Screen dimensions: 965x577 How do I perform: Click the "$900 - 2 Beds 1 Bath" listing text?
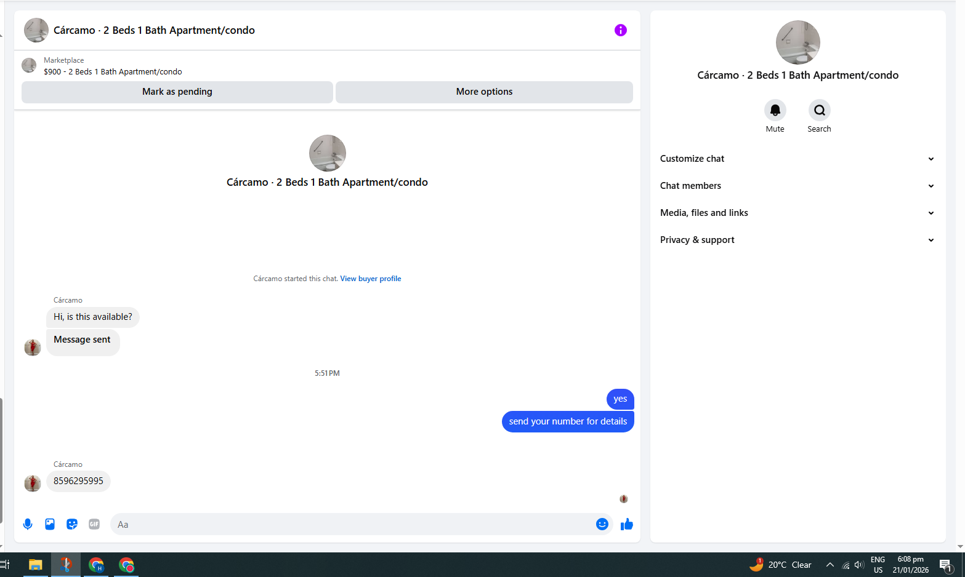pos(113,72)
